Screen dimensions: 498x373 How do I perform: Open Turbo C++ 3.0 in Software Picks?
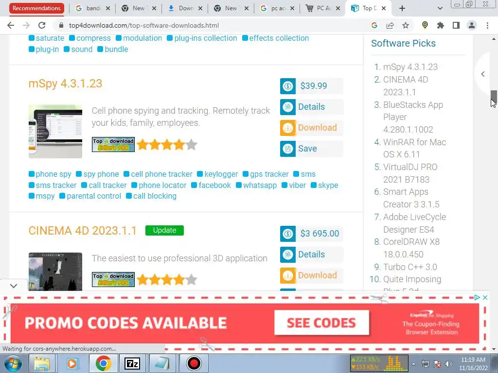[410, 267]
